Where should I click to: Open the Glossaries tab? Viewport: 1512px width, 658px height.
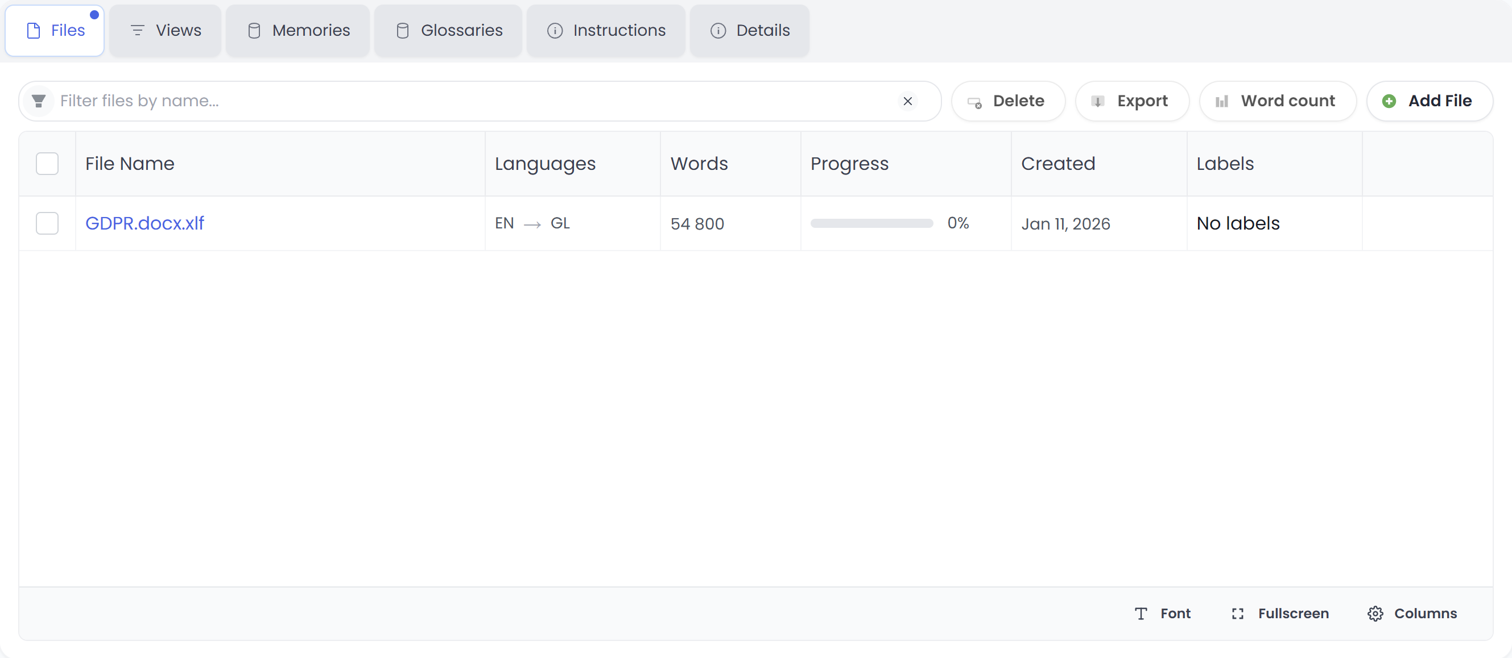point(448,30)
